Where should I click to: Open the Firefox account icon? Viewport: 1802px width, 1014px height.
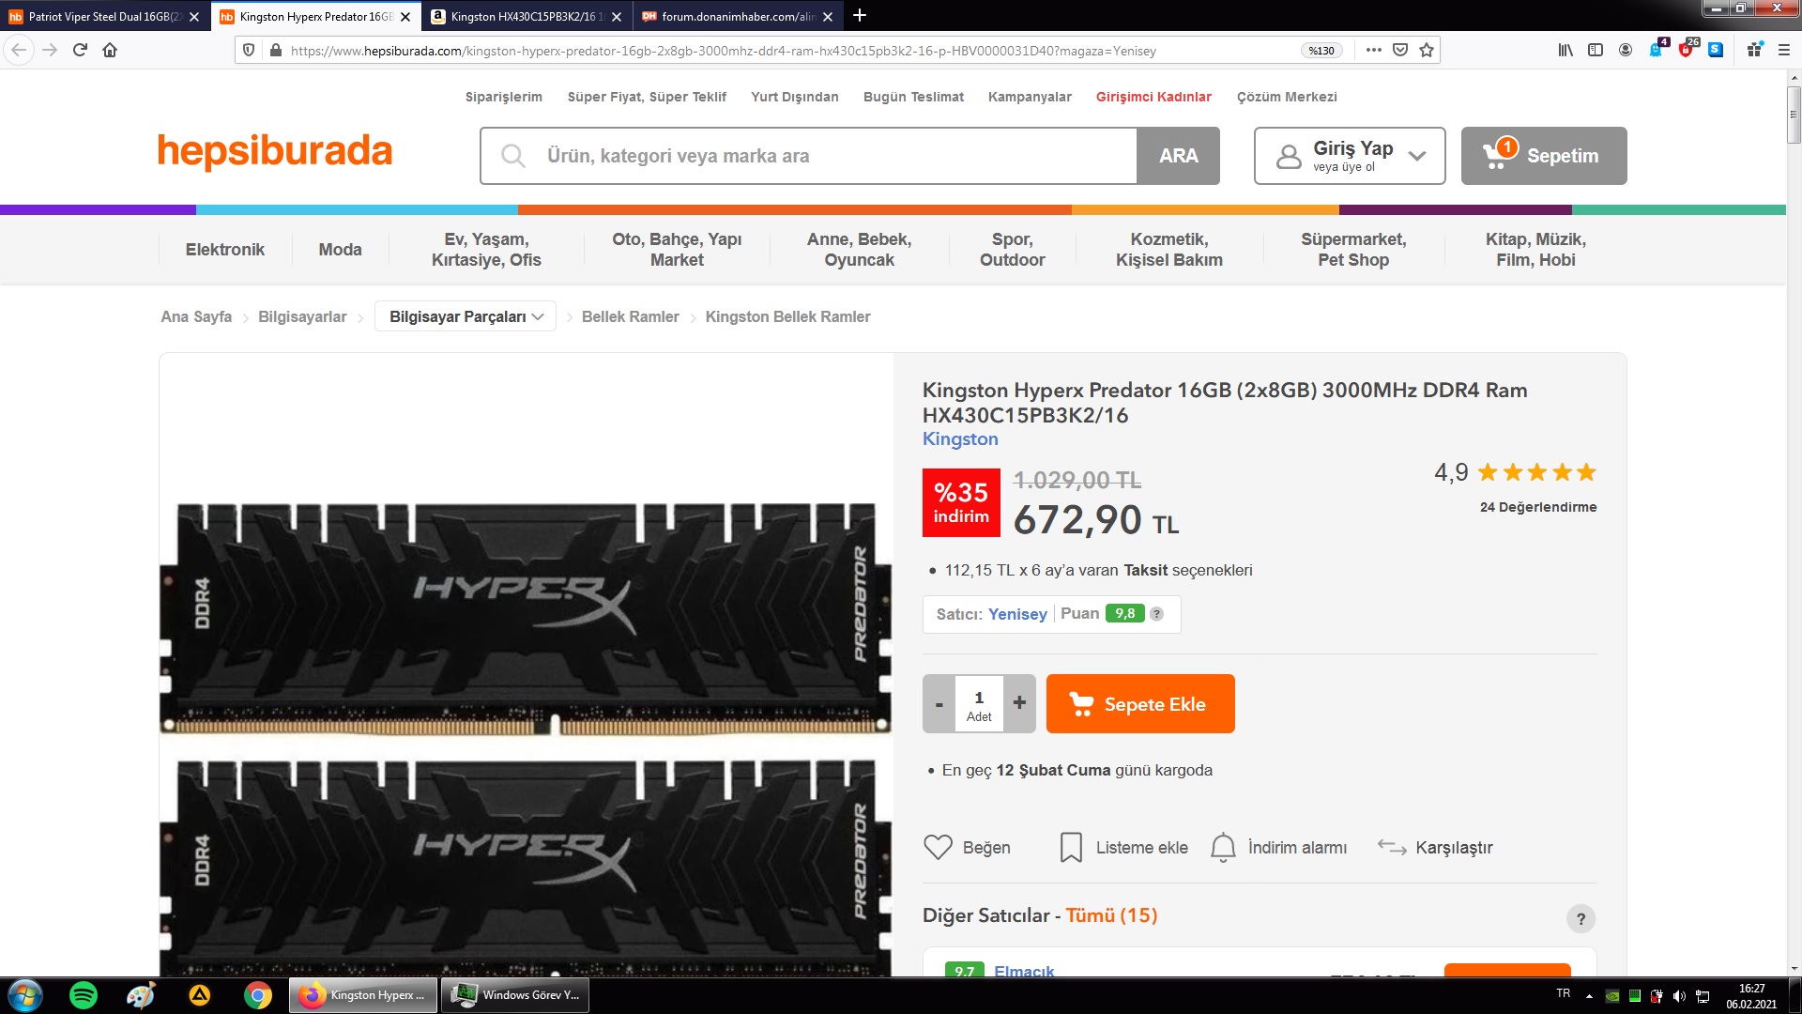[1626, 51]
